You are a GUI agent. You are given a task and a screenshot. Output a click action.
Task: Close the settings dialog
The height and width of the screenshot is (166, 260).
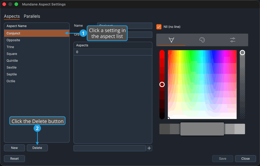point(245,159)
